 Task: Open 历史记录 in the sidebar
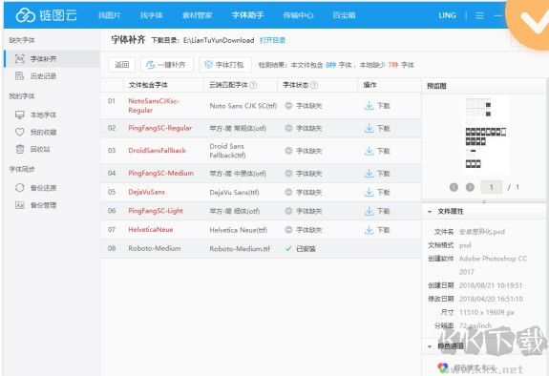click(35, 76)
